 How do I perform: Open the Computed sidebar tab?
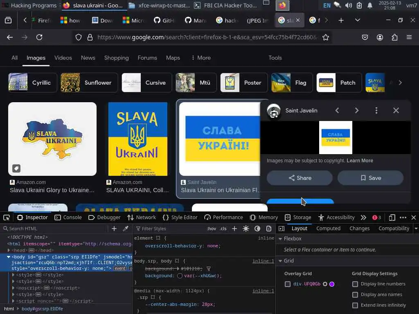[x=329, y=229]
